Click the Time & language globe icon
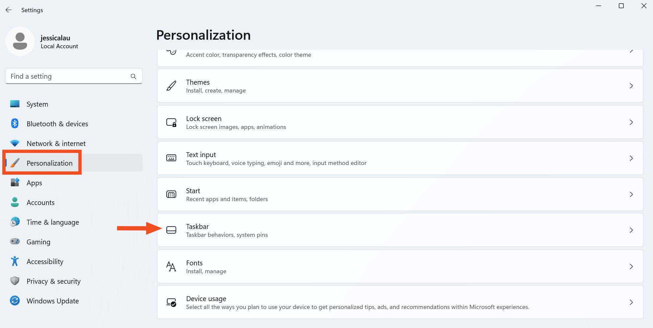The width and height of the screenshot is (653, 328). click(x=15, y=222)
